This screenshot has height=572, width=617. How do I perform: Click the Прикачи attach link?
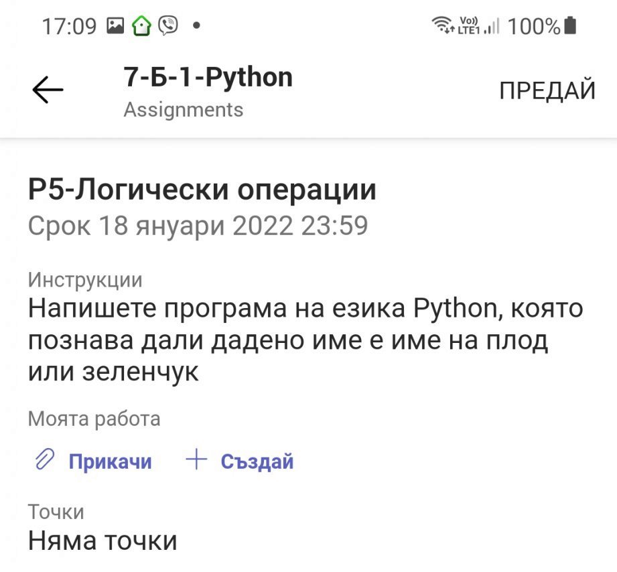pyautogui.click(x=110, y=461)
